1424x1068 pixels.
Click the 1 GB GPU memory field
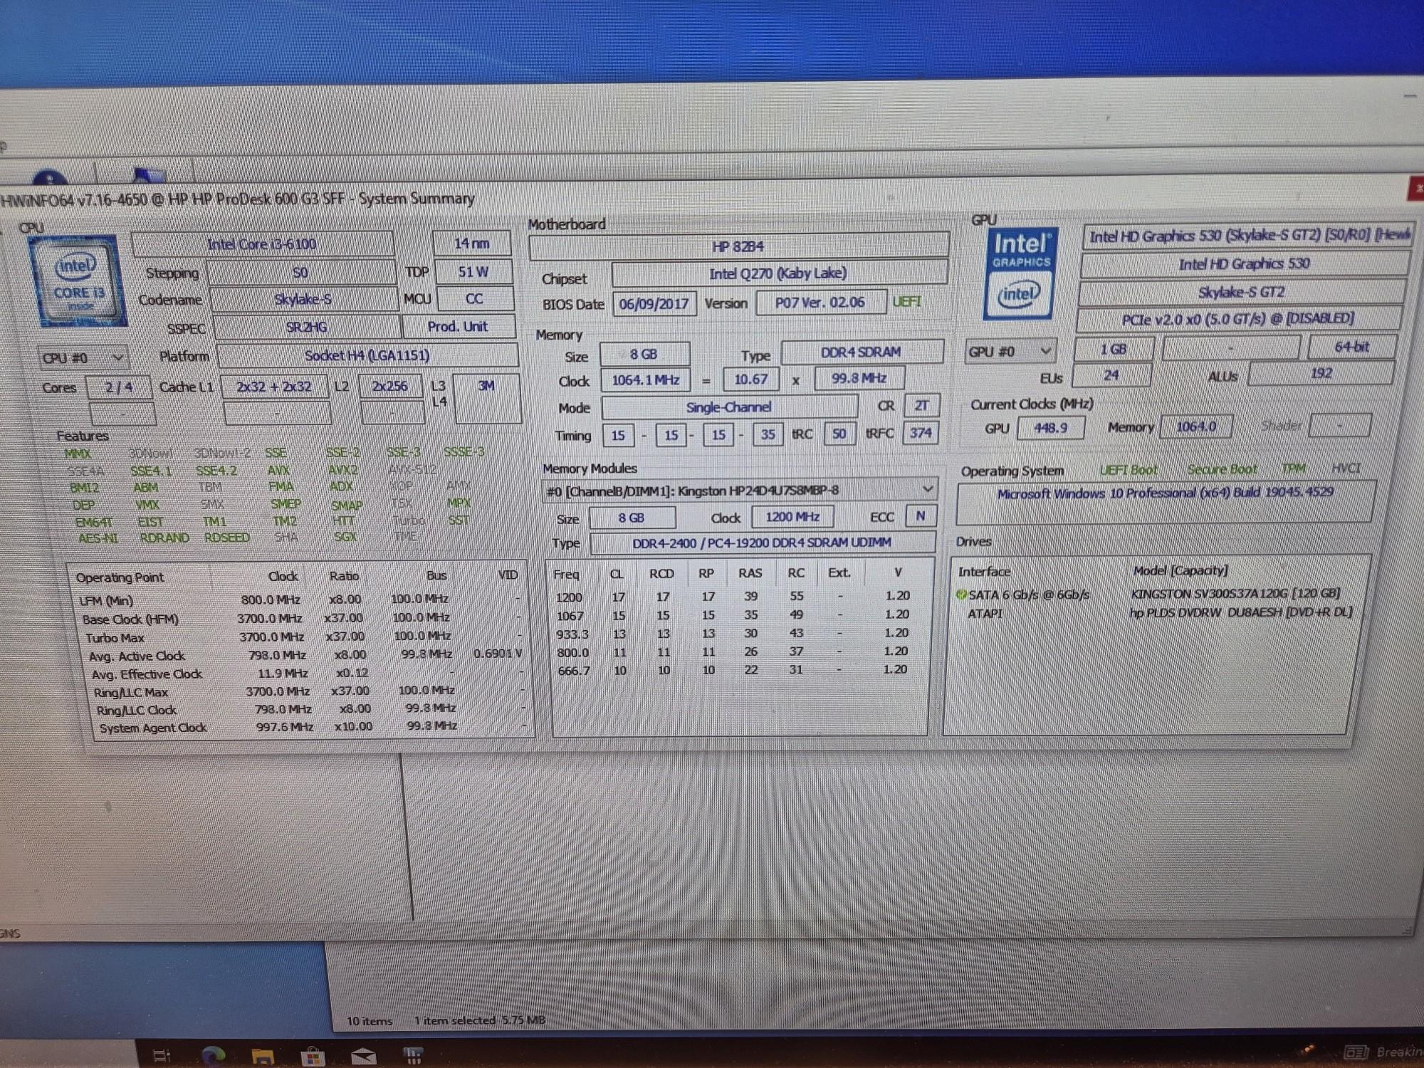point(1114,349)
